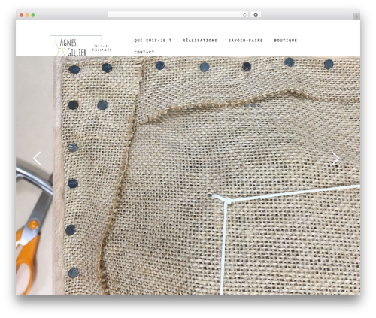Click the Agnes Gillier site logo
The image size is (376, 318).
point(80,46)
